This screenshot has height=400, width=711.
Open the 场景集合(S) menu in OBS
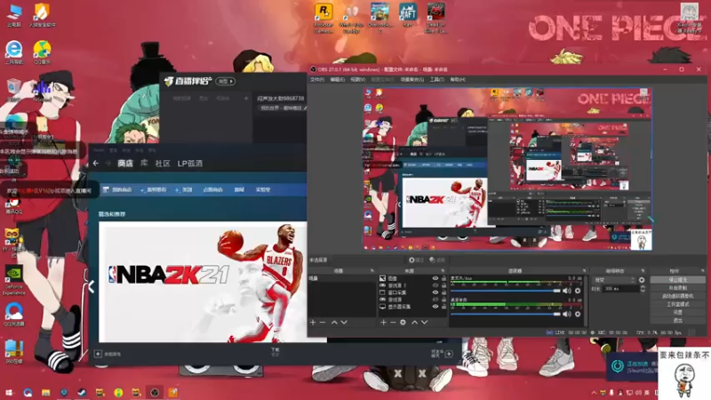[x=412, y=79]
